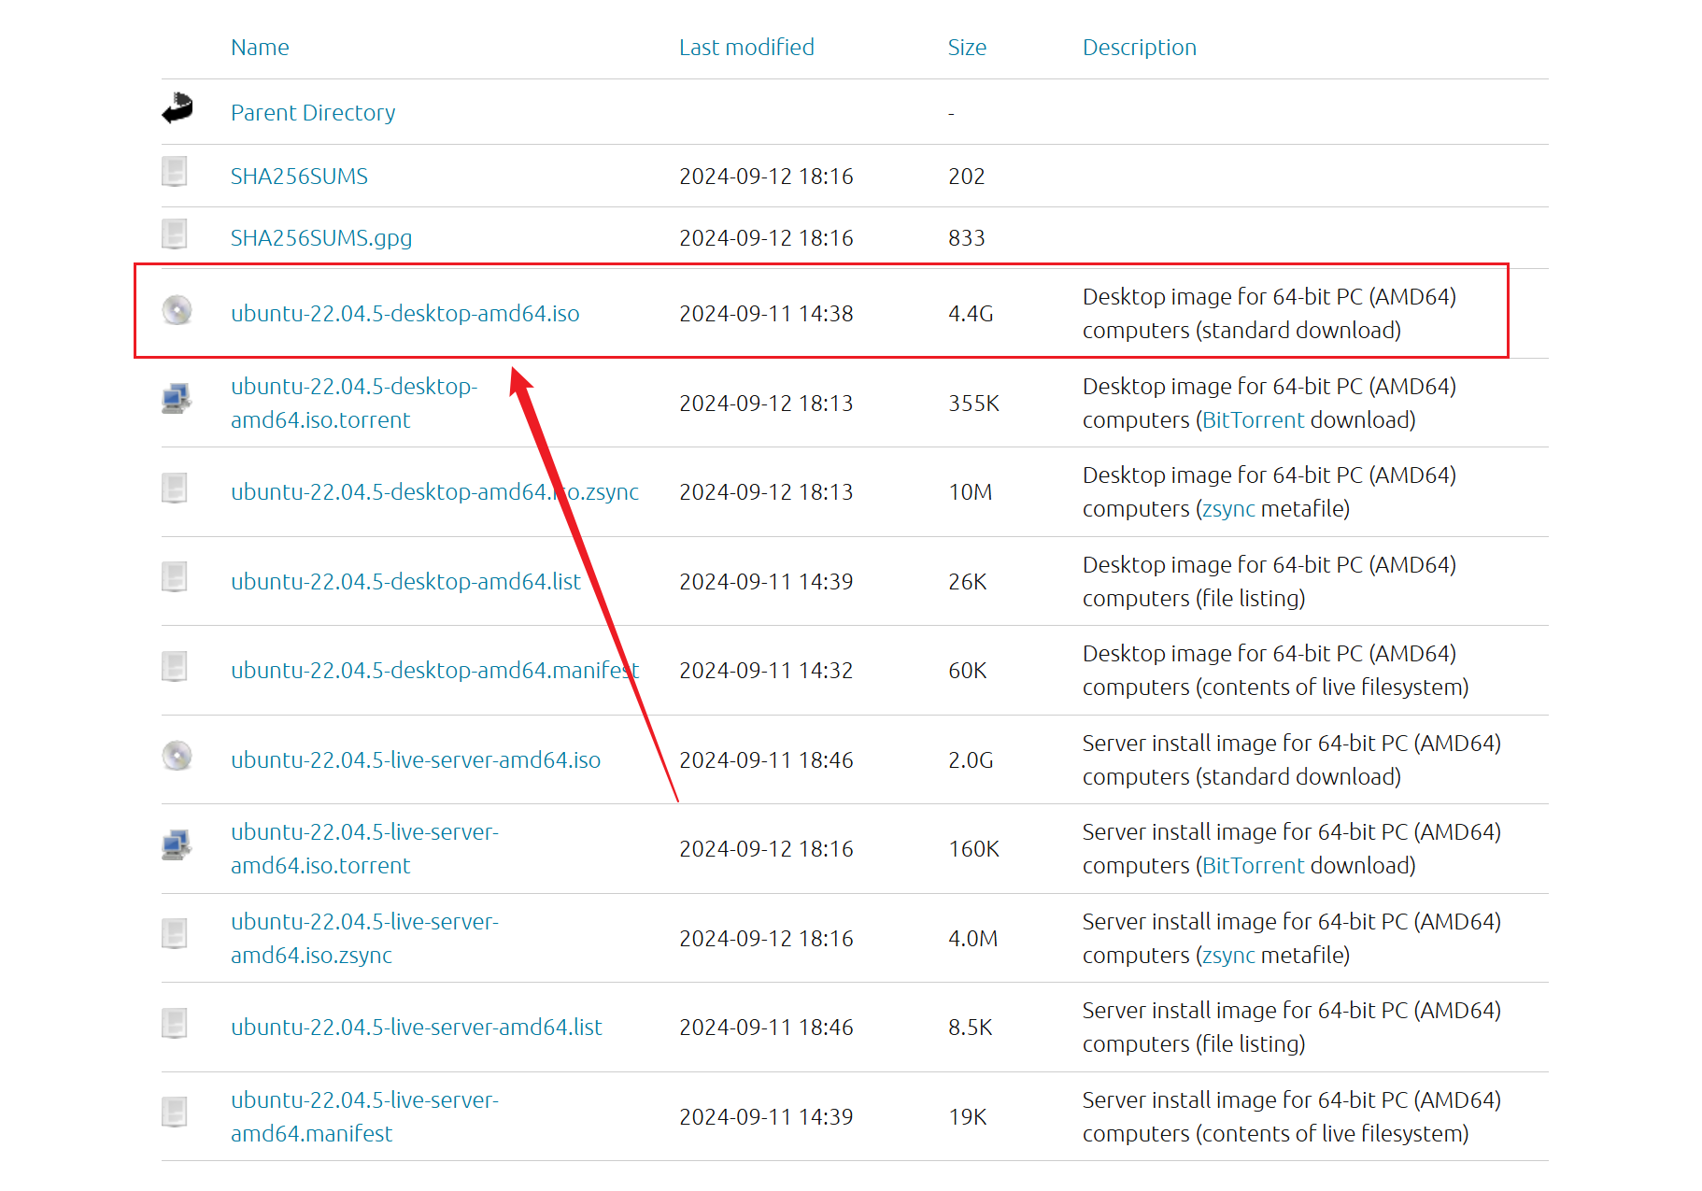Click the Parent Directory back-arrow icon
This screenshot has width=1702, height=1191.
(x=177, y=109)
